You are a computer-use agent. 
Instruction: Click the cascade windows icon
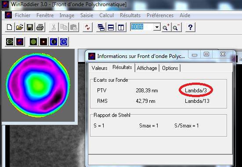pos(101,27)
